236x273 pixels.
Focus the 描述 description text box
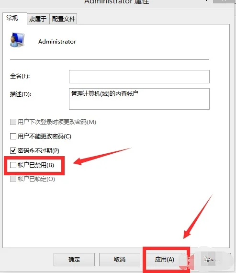point(139,99)
